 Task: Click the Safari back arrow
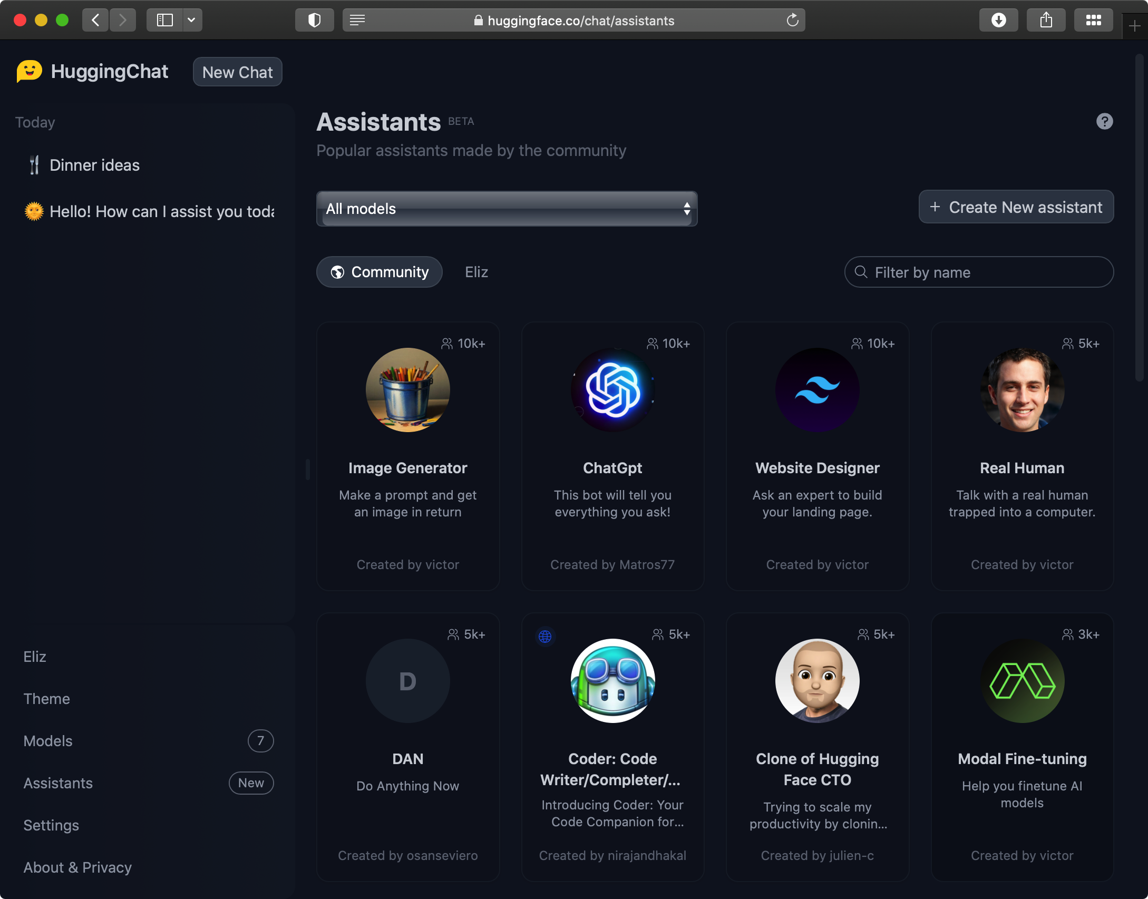pyautogui.click(x=95, y=20)
